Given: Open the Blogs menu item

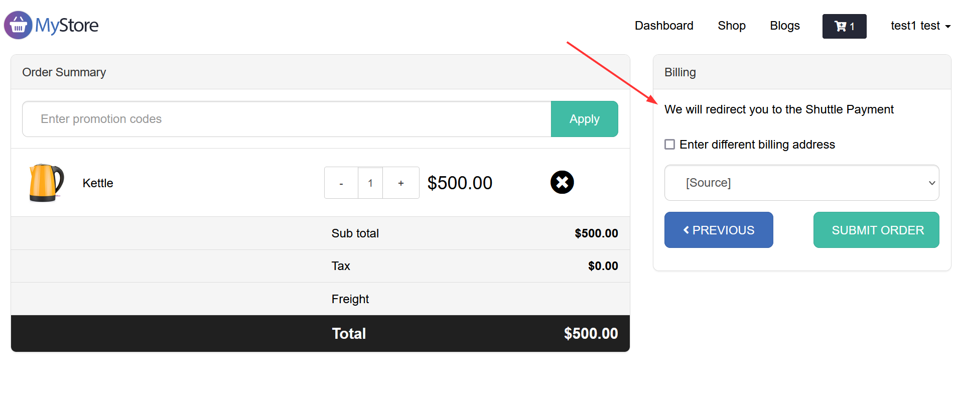Looking at the screenshot, I should pos(785,26).
